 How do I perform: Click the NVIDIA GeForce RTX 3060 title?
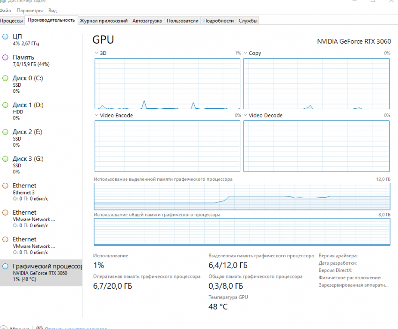tap(354, 41)
